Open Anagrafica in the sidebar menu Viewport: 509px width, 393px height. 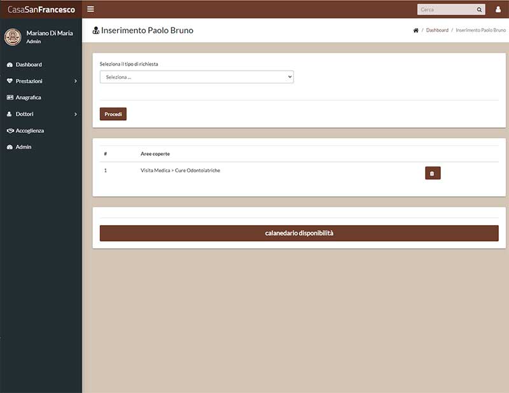28,97
